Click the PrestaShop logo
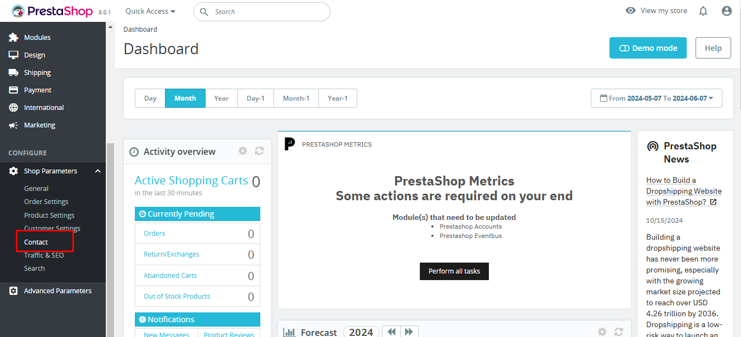 pos(52,11)
